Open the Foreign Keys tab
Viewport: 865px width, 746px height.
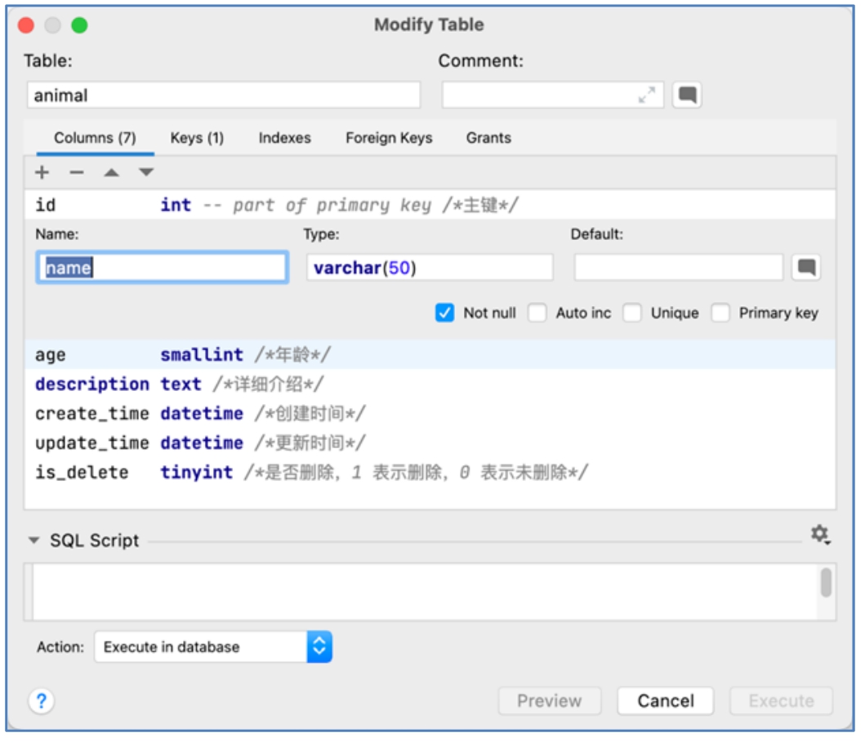pos(389,138)
